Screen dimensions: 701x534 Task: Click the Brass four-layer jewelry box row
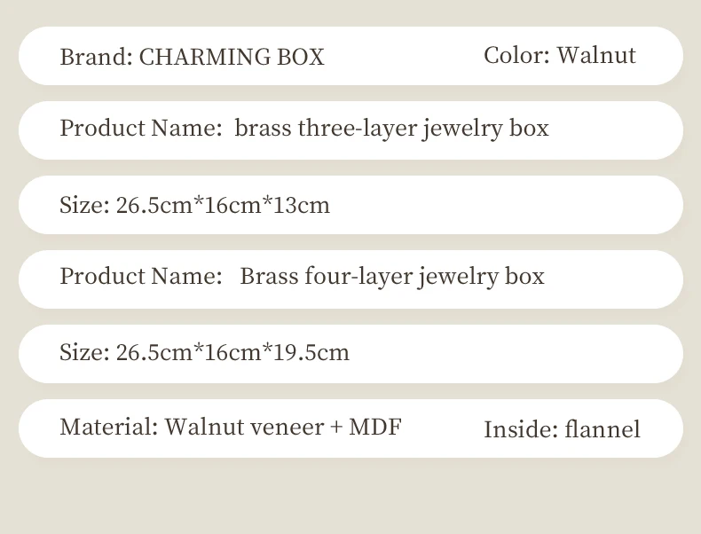coord(351,279)
